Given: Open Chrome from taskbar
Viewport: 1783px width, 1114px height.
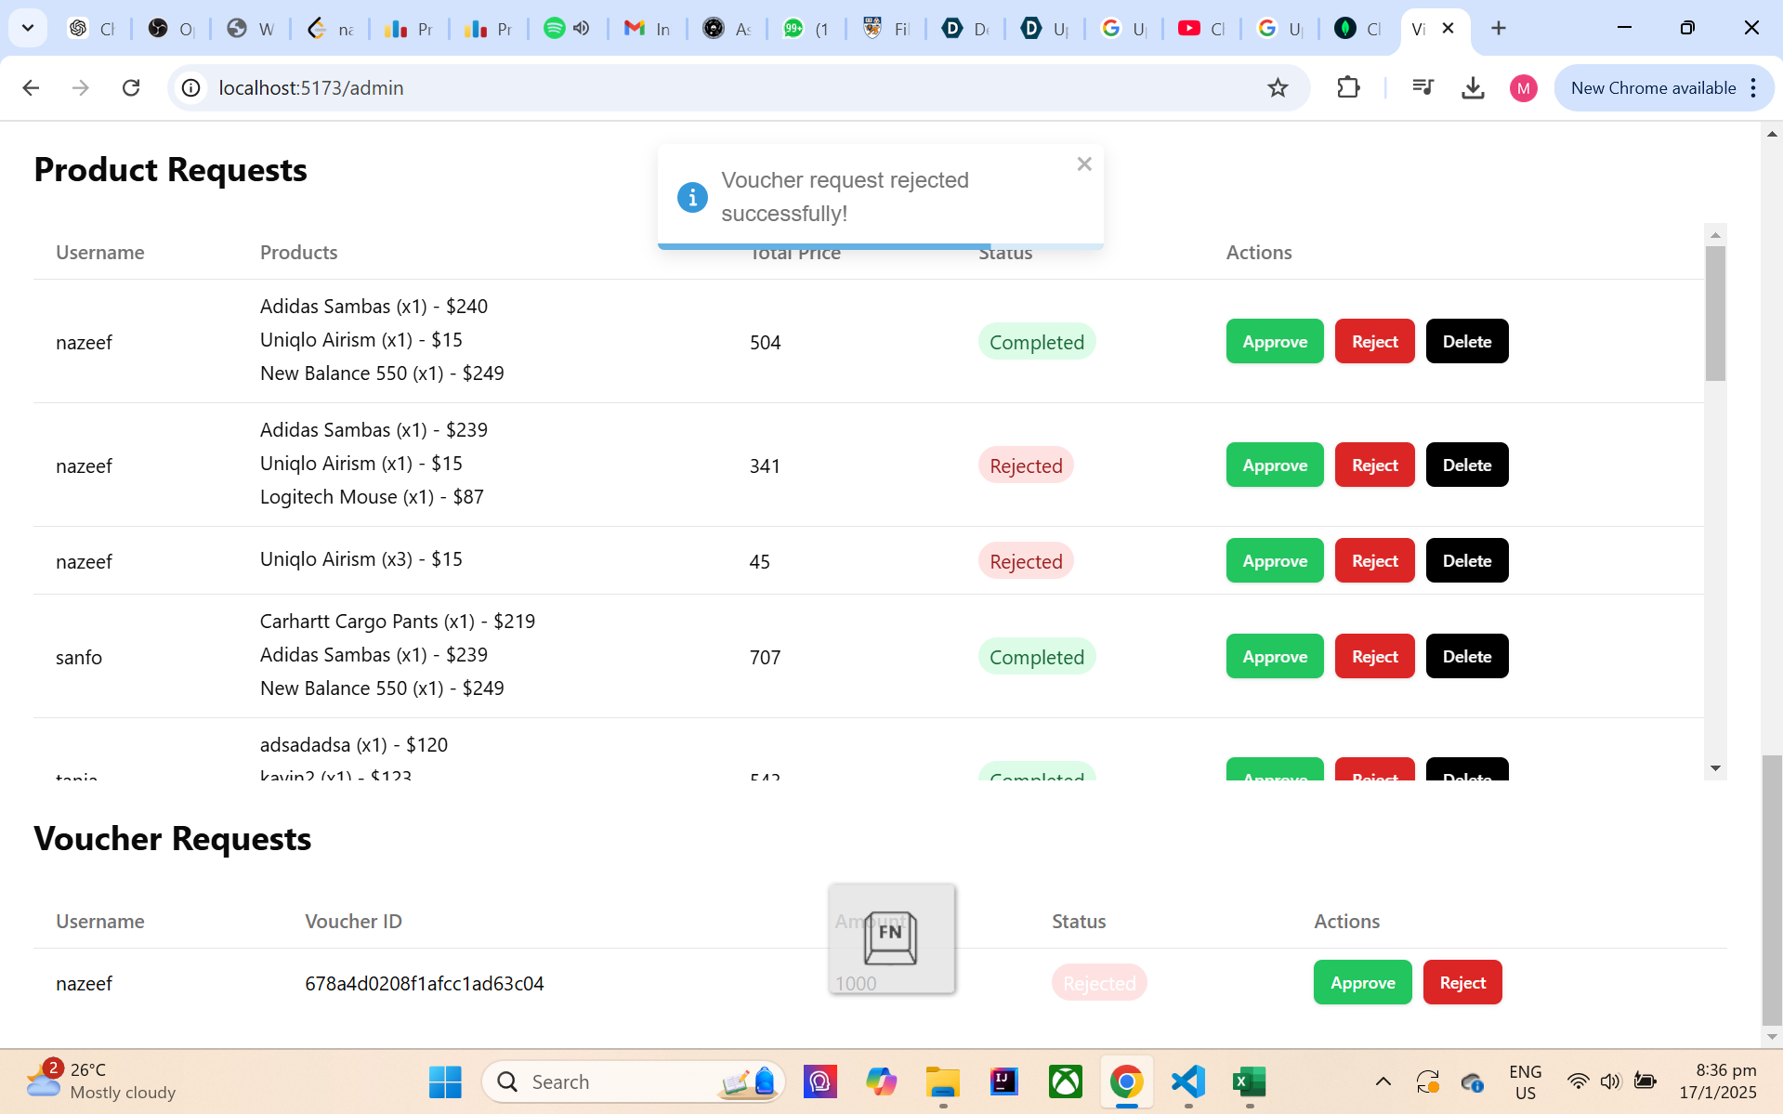Looking at the screenshot, I should point(1126,1081).
